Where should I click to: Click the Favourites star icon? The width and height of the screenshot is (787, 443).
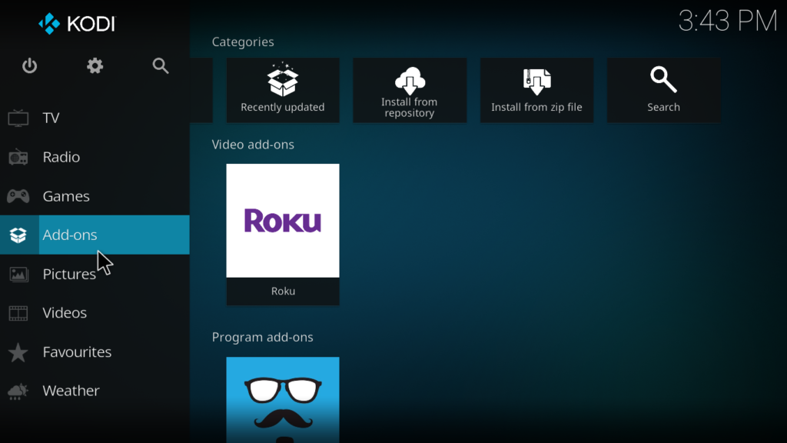[18, 352]
